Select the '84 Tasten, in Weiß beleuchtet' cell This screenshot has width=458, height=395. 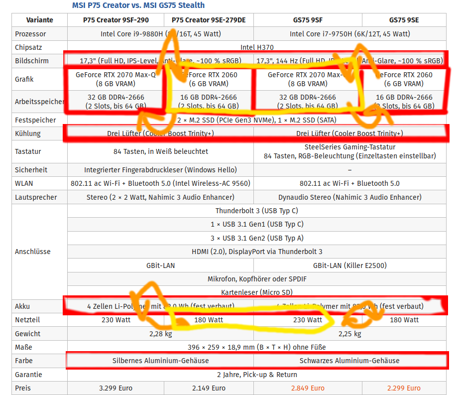coord(160,151)
